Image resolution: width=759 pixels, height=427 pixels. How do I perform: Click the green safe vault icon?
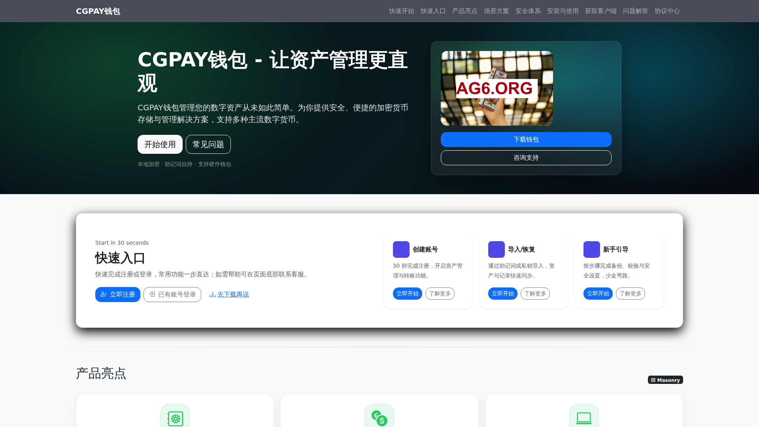(x=175, y=418)
